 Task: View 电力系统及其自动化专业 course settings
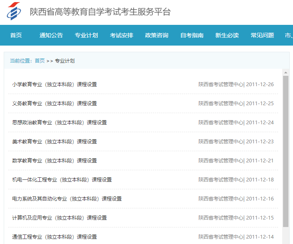pyautogui.click(x=67, y=199)
